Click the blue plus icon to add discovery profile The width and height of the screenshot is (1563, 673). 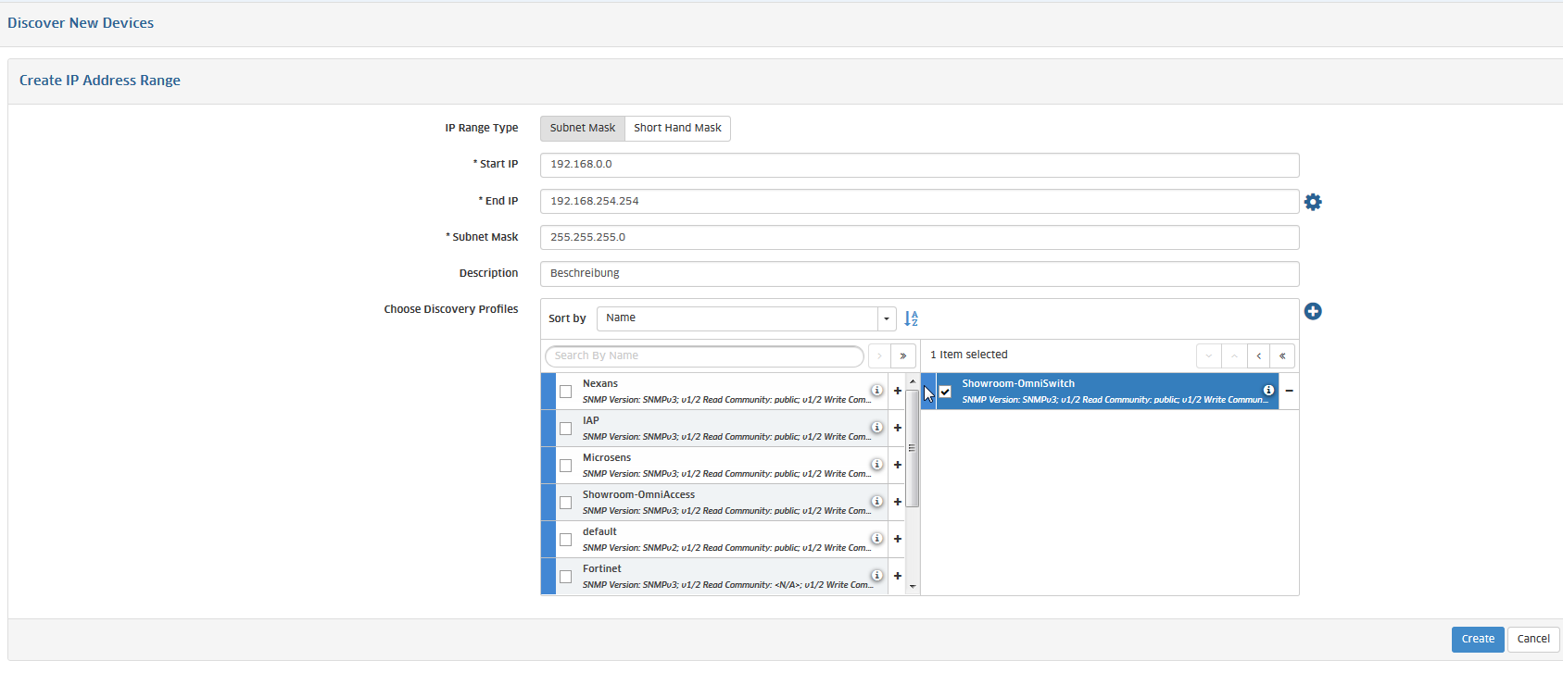[x=1313, y=311]
